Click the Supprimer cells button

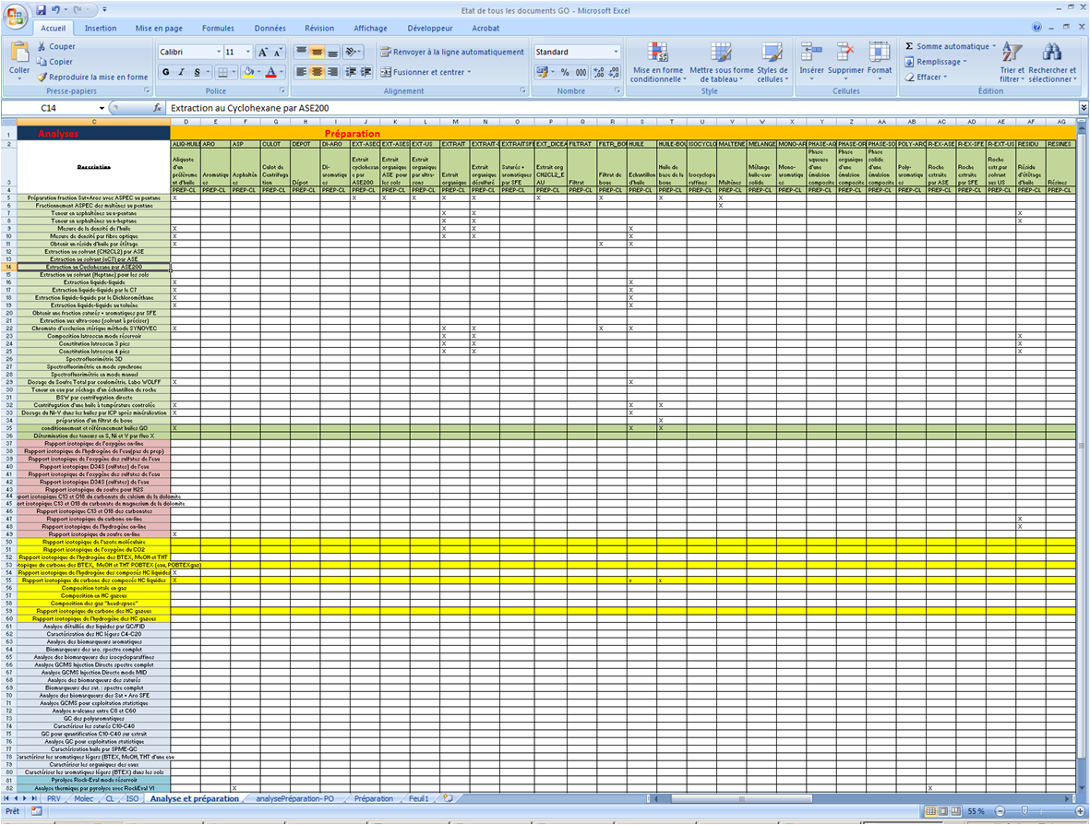pos(845,55)
